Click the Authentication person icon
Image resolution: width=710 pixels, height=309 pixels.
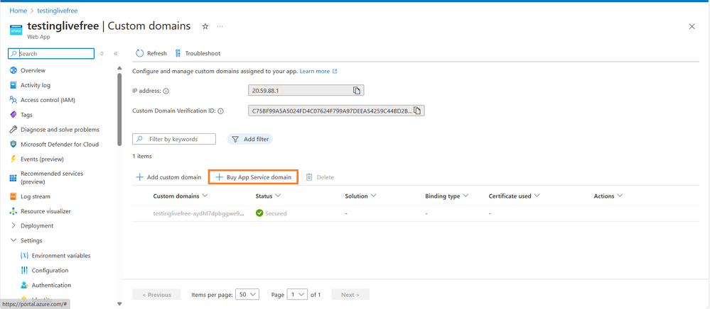pyautogui.click(x=24, y=286)
